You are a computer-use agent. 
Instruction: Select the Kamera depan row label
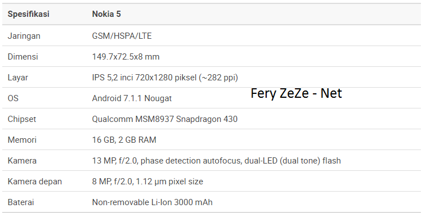(x=35, y=182)
